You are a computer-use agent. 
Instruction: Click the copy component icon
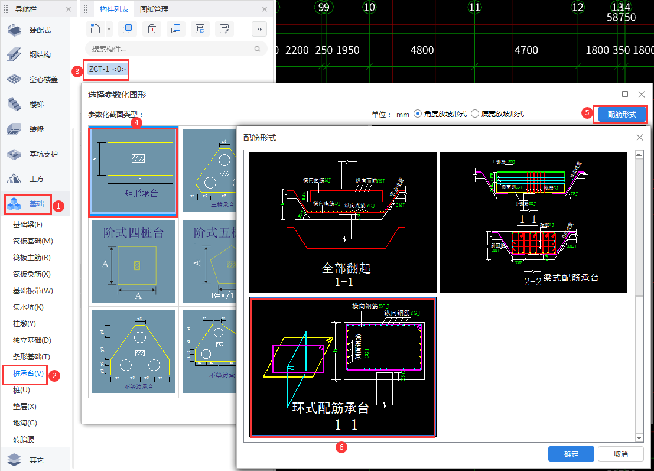point(127,29)
